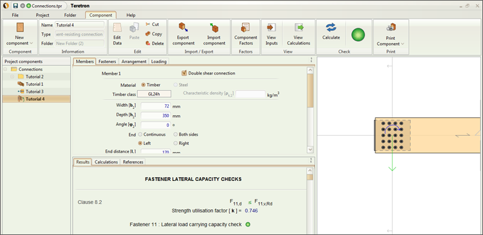Cut the selected component
The width and height of the screenshot is (483, 235).
(152, 24)
